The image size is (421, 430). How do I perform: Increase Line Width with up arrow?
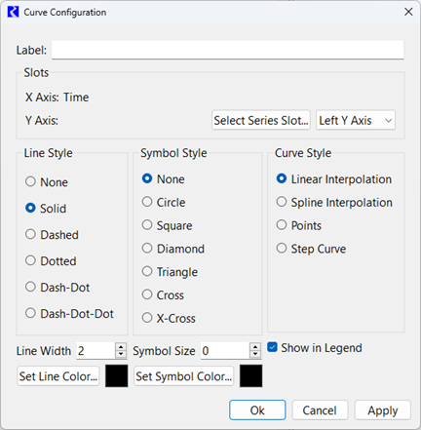coord(121,347)
